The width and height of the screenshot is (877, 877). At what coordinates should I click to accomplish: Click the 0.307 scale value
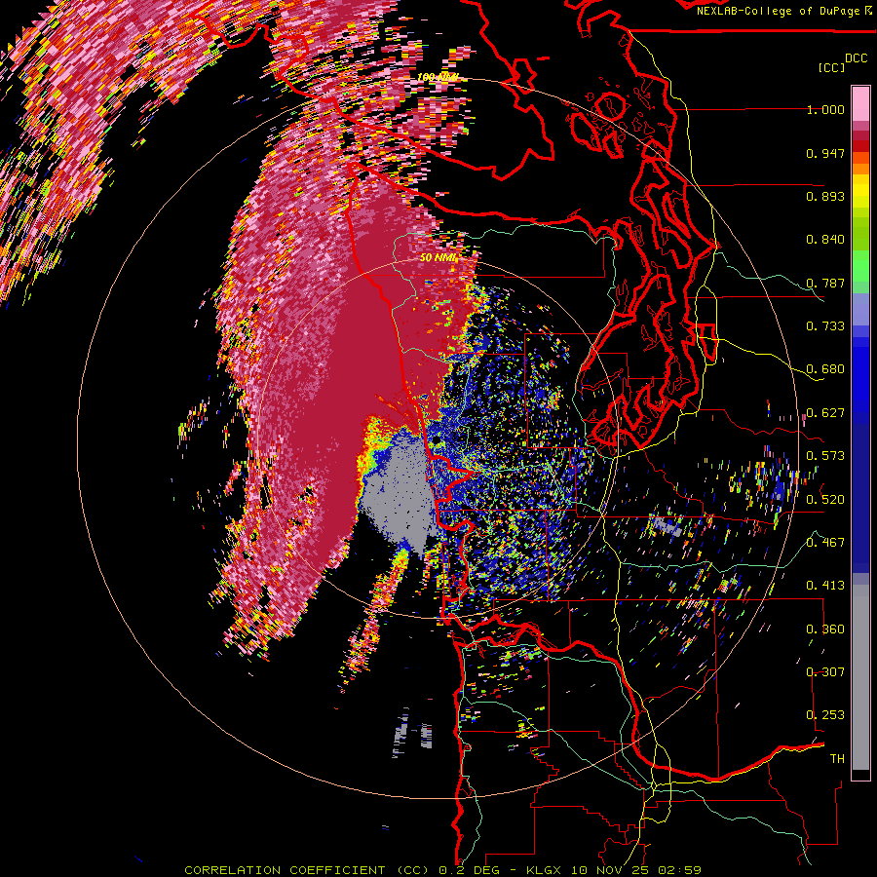(825, 672)
